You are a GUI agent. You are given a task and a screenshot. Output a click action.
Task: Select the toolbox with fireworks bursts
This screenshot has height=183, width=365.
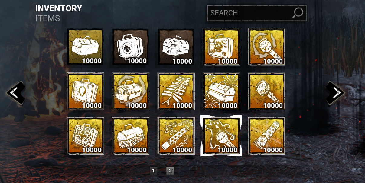click(x=221, y=91)
